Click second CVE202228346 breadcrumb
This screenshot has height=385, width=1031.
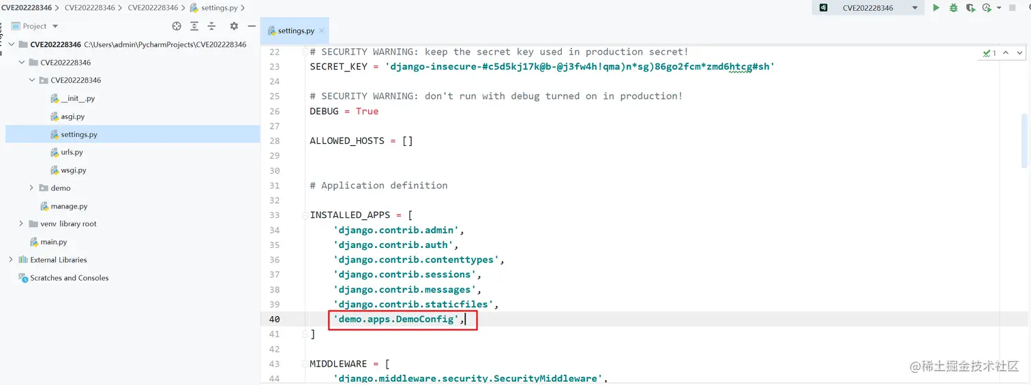(90, 8)
